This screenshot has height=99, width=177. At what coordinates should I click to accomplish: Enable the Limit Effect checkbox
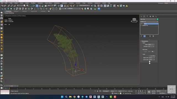[x=149, y=56]
